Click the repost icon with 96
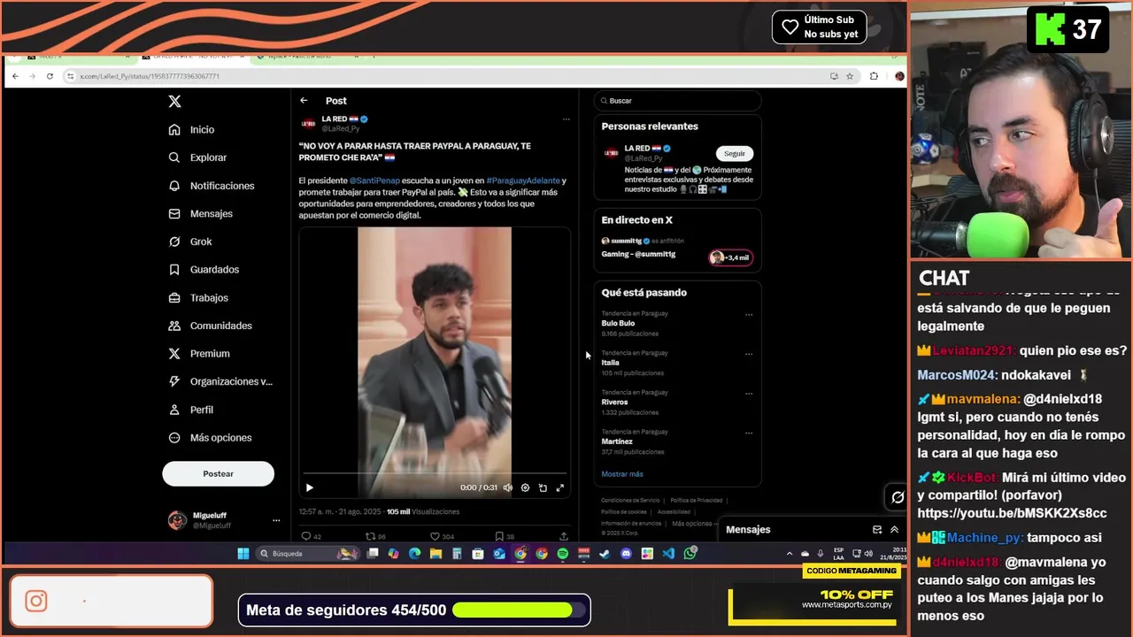The width and height of the screenshot is (1133, 637). click(x=370, y=536)
